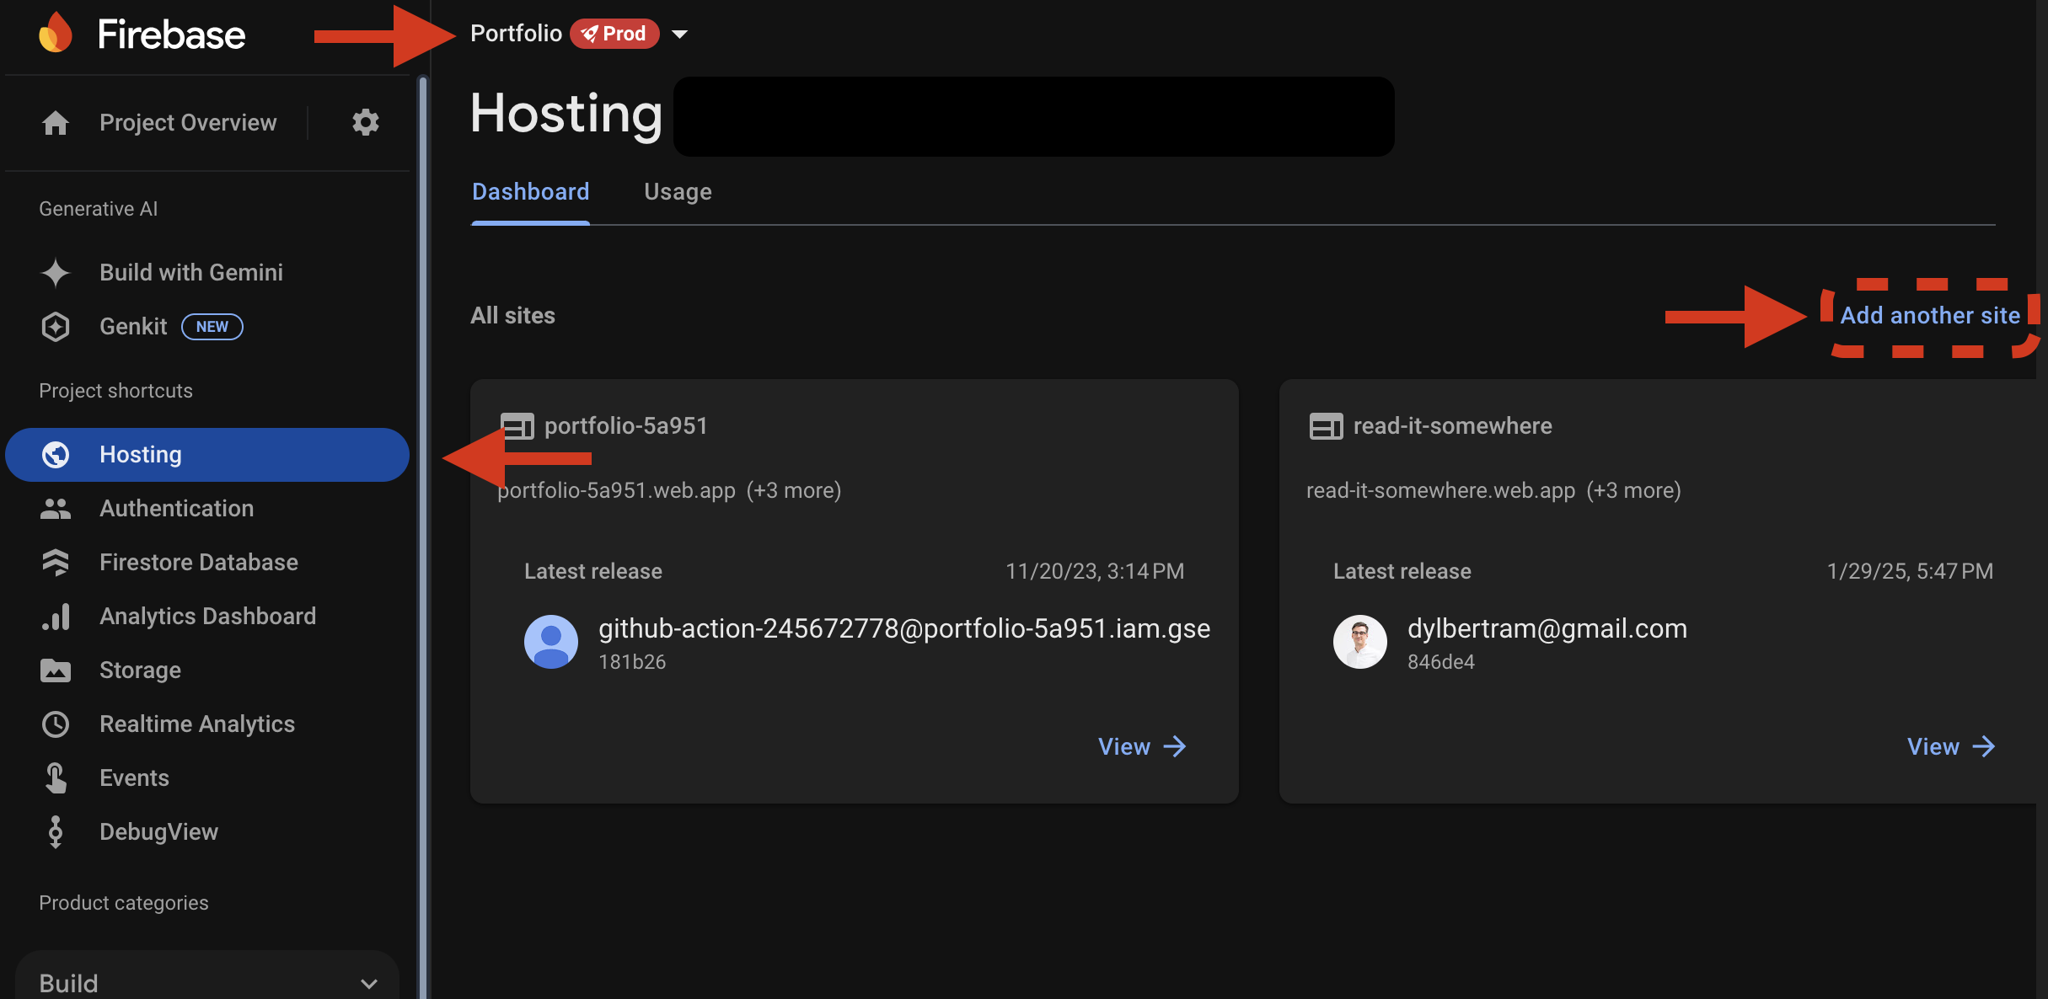Click the NEW badge next to Genkit
Viewport: 2048px width, 999px height.
[212, 327]
